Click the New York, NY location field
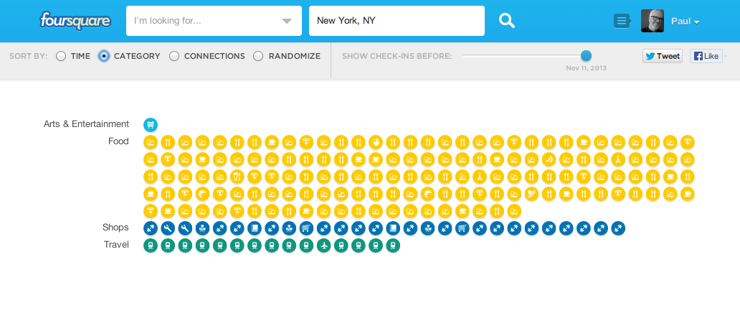This screenshot has width=740, height=328. [397, 21]
